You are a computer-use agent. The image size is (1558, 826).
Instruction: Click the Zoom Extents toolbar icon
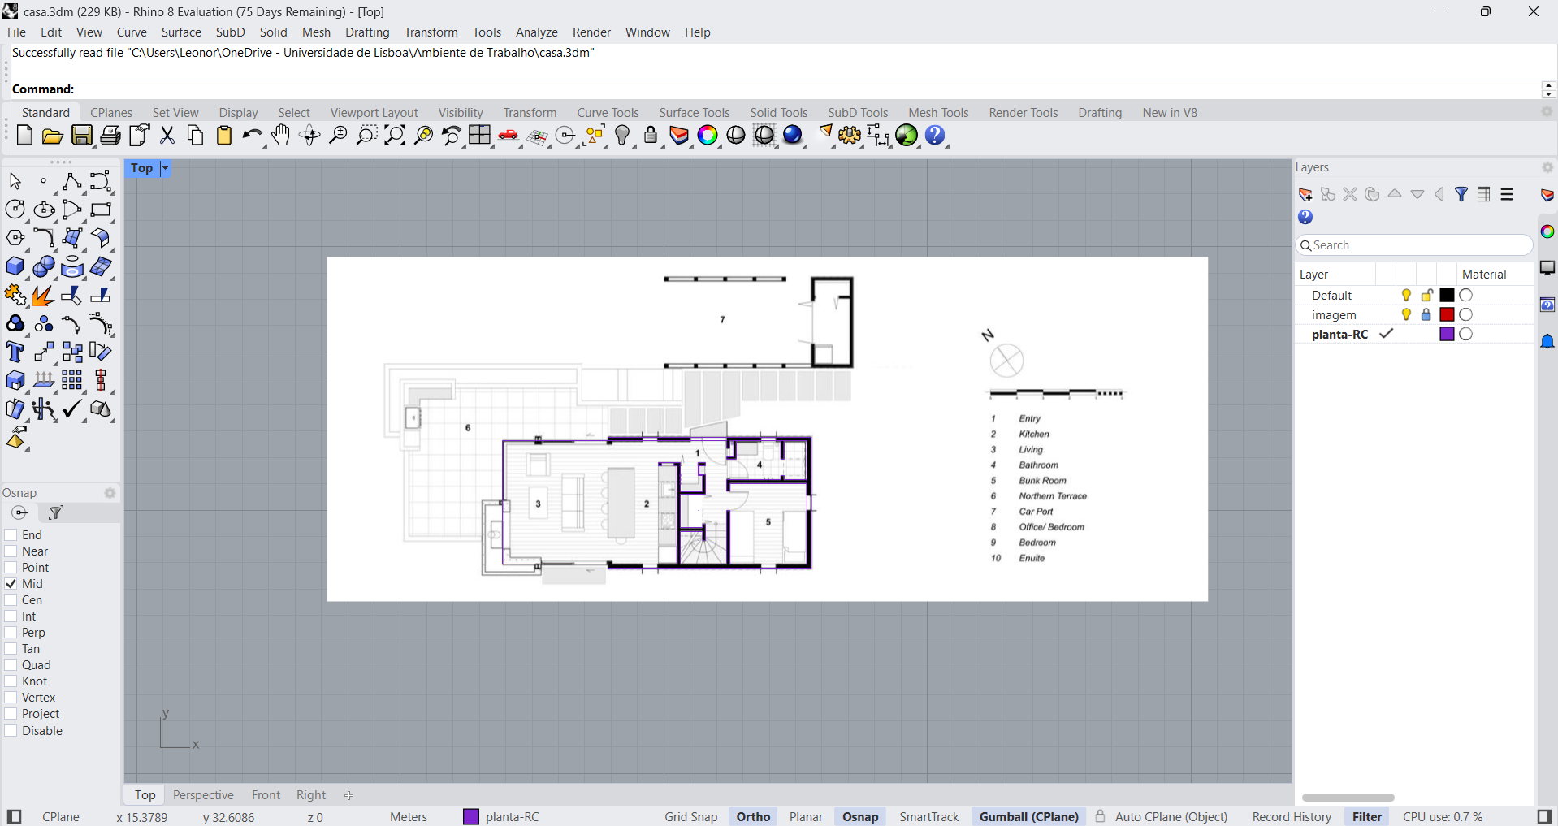395,136
